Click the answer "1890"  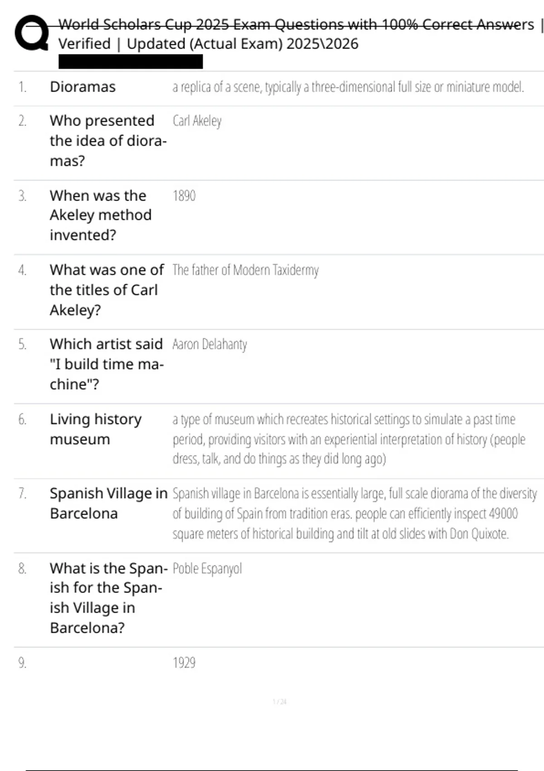184,196
